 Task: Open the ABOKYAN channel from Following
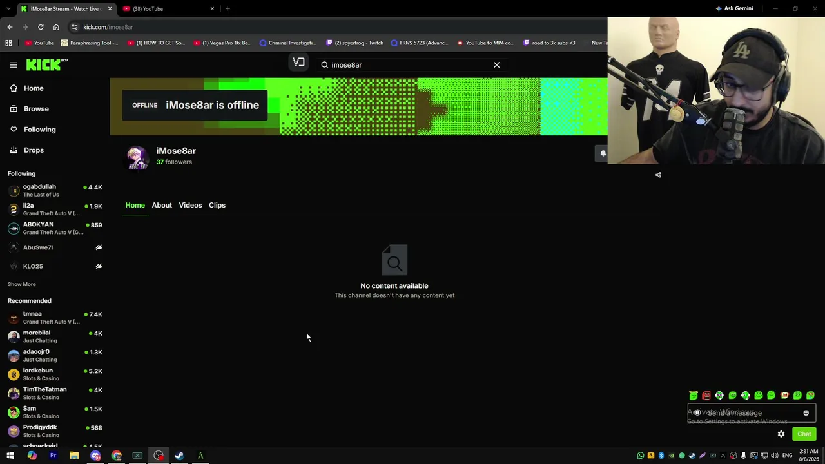tap(55, 228)
